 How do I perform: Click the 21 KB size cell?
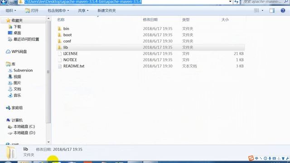pos(239,53)
